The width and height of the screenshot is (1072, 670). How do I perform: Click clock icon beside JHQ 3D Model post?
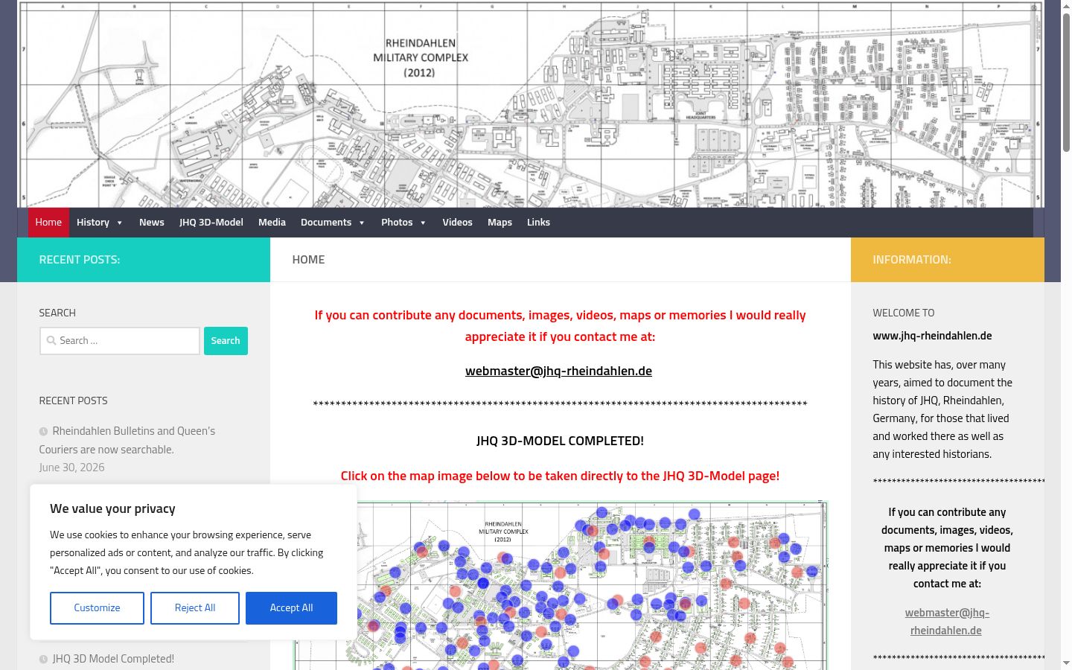(x=43, y=660)
